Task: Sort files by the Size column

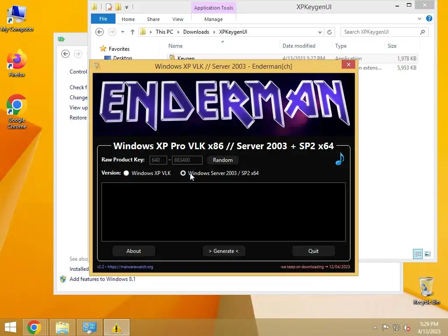Action: [x=392, y=45]
